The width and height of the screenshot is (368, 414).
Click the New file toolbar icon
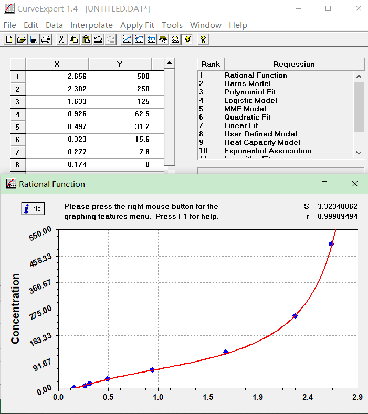point(9,39)
